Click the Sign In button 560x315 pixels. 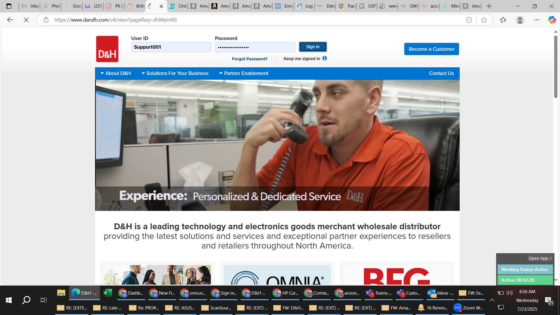point(313,47)
